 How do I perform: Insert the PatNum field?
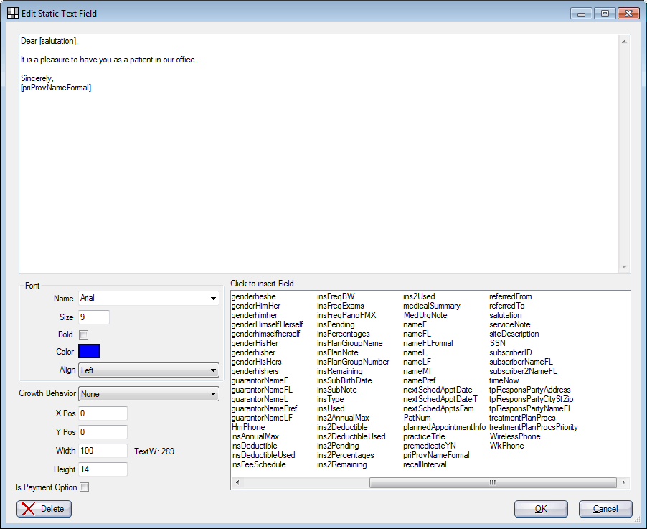point(416,418)
